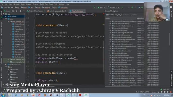
Task: Expand the layout folder in the project tree
Action: pos(8,72)
